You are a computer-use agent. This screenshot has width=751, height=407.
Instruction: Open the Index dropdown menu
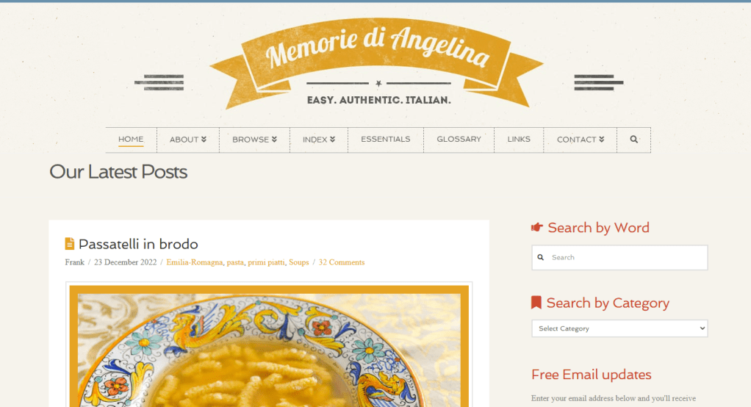[x=318, y=140]
